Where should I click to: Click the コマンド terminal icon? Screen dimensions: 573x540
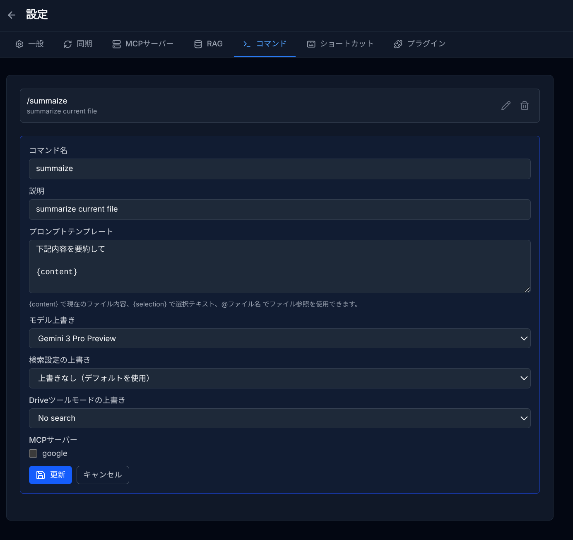[247, 44]
